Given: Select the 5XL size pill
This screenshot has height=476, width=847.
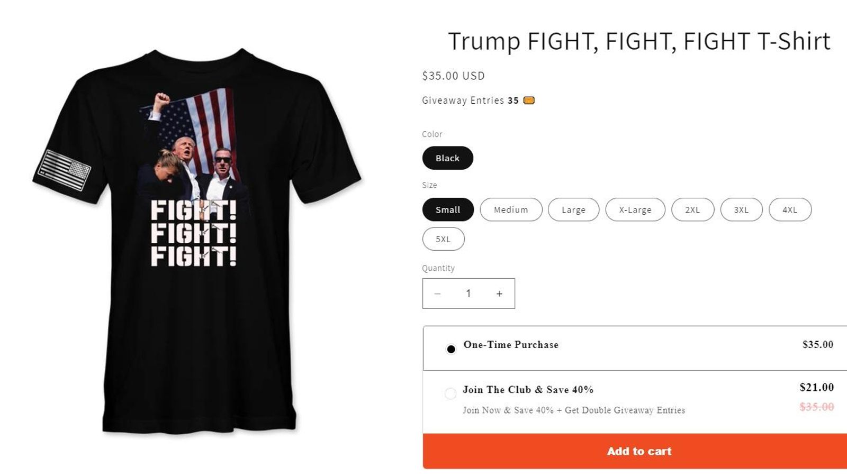Looking at the screenshot, I should click(444, 239).
